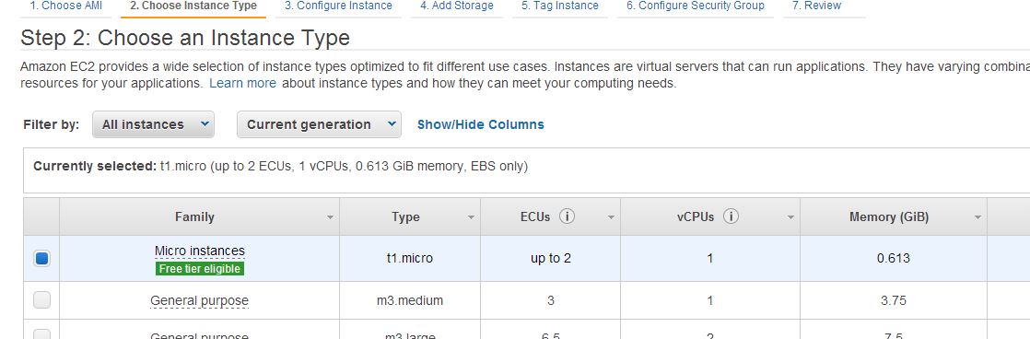
Task: Uncheck the t1.micro instance checkbox
Action: click(x=42, y=258)
